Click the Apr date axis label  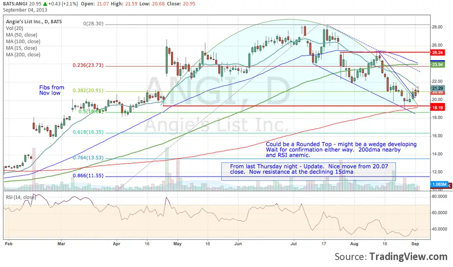[x=117, y=244]
